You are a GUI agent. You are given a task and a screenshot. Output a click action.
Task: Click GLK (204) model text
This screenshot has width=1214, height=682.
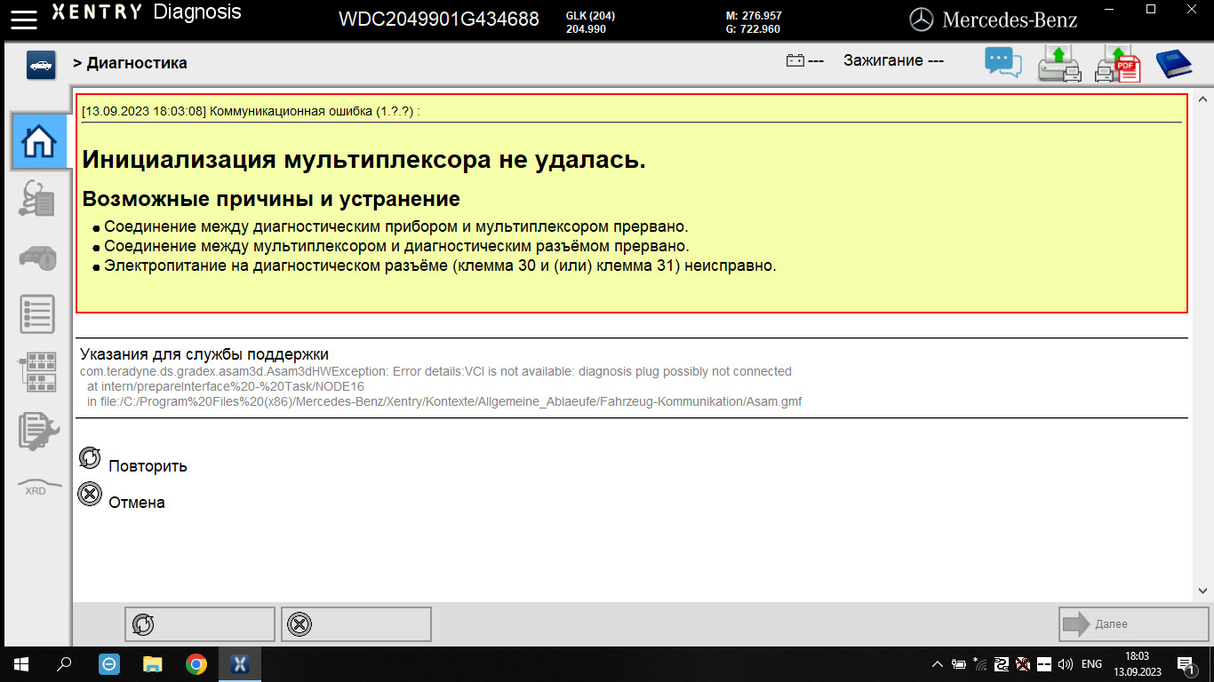(590, 16)
